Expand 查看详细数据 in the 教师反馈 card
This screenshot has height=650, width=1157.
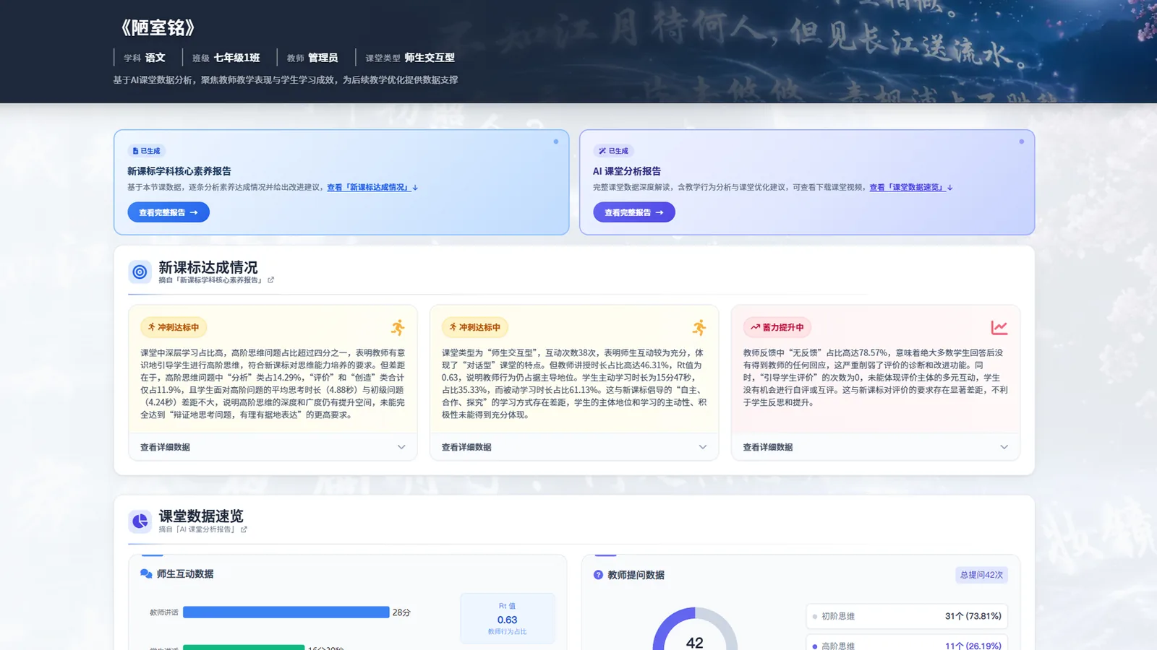876,447
